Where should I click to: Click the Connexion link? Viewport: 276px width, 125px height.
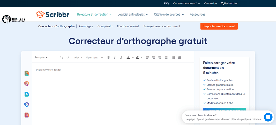pos(210,3)
